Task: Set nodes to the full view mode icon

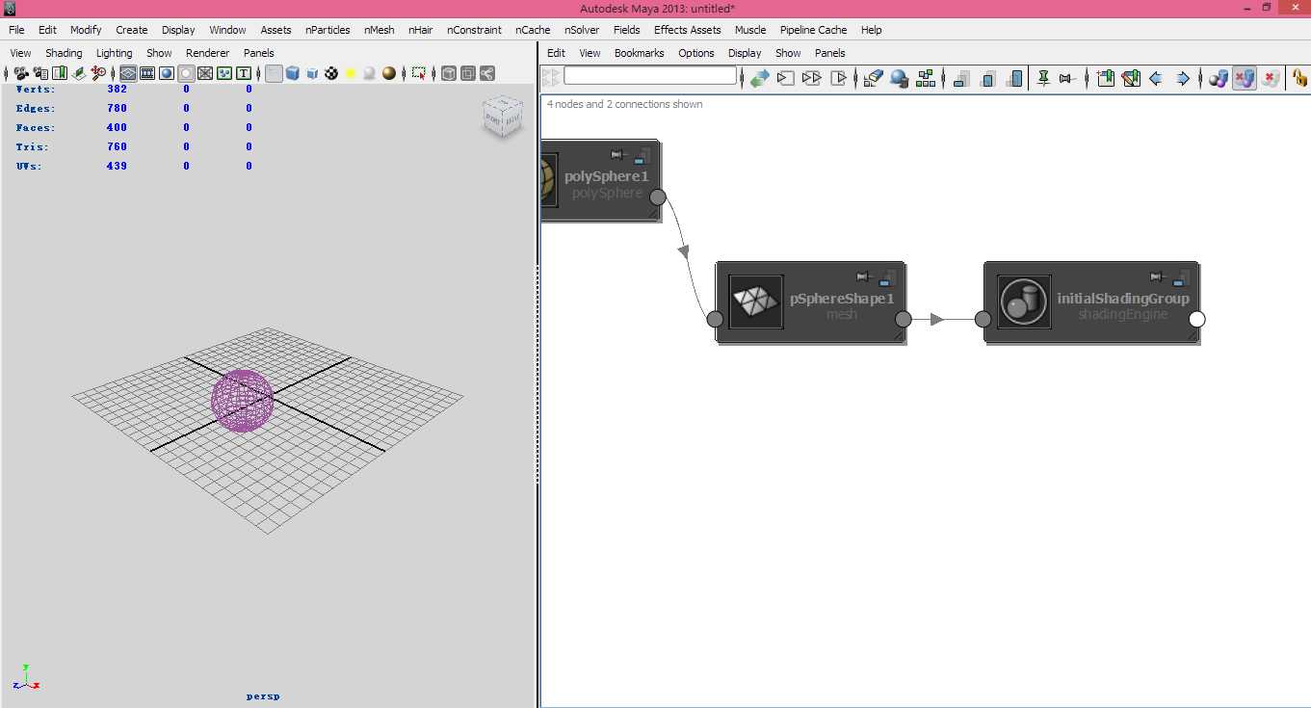Action: tap(1013, 78)
